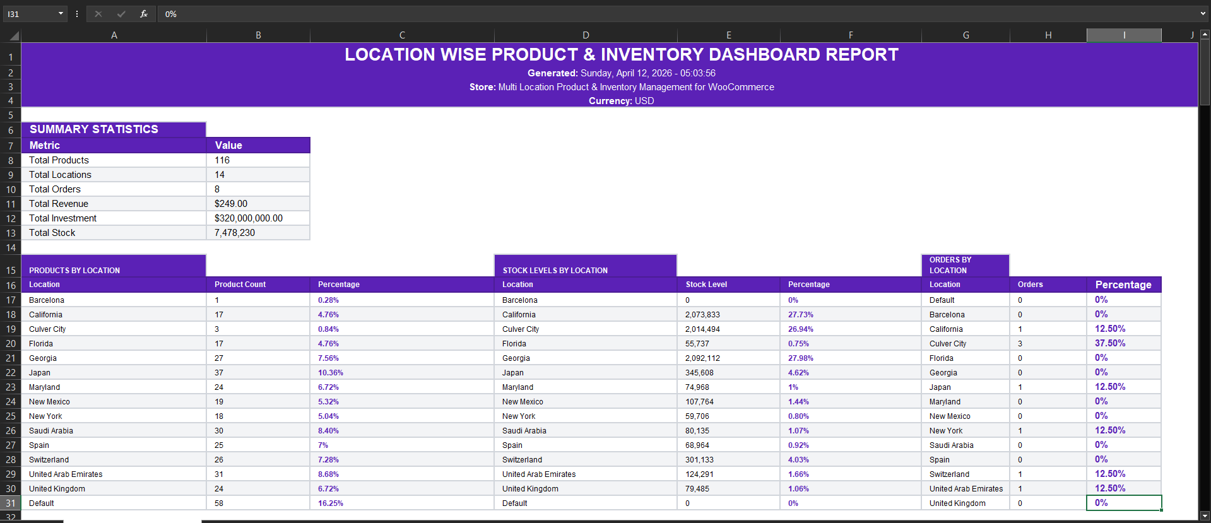Click the three-dot handle beside Name Box

tap(77, 14)
